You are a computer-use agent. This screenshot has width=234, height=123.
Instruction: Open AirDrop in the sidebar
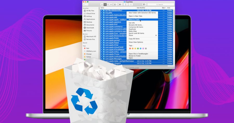coord(90,16)
